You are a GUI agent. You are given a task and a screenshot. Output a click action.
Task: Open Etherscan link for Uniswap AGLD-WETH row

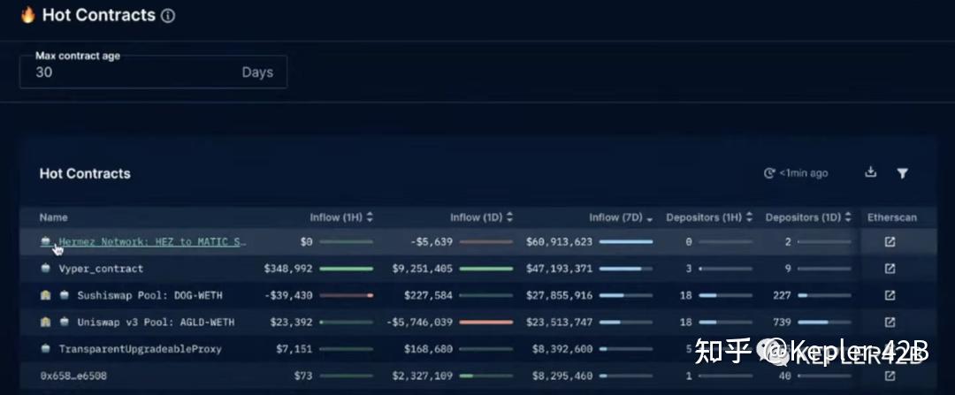[890, 322]
